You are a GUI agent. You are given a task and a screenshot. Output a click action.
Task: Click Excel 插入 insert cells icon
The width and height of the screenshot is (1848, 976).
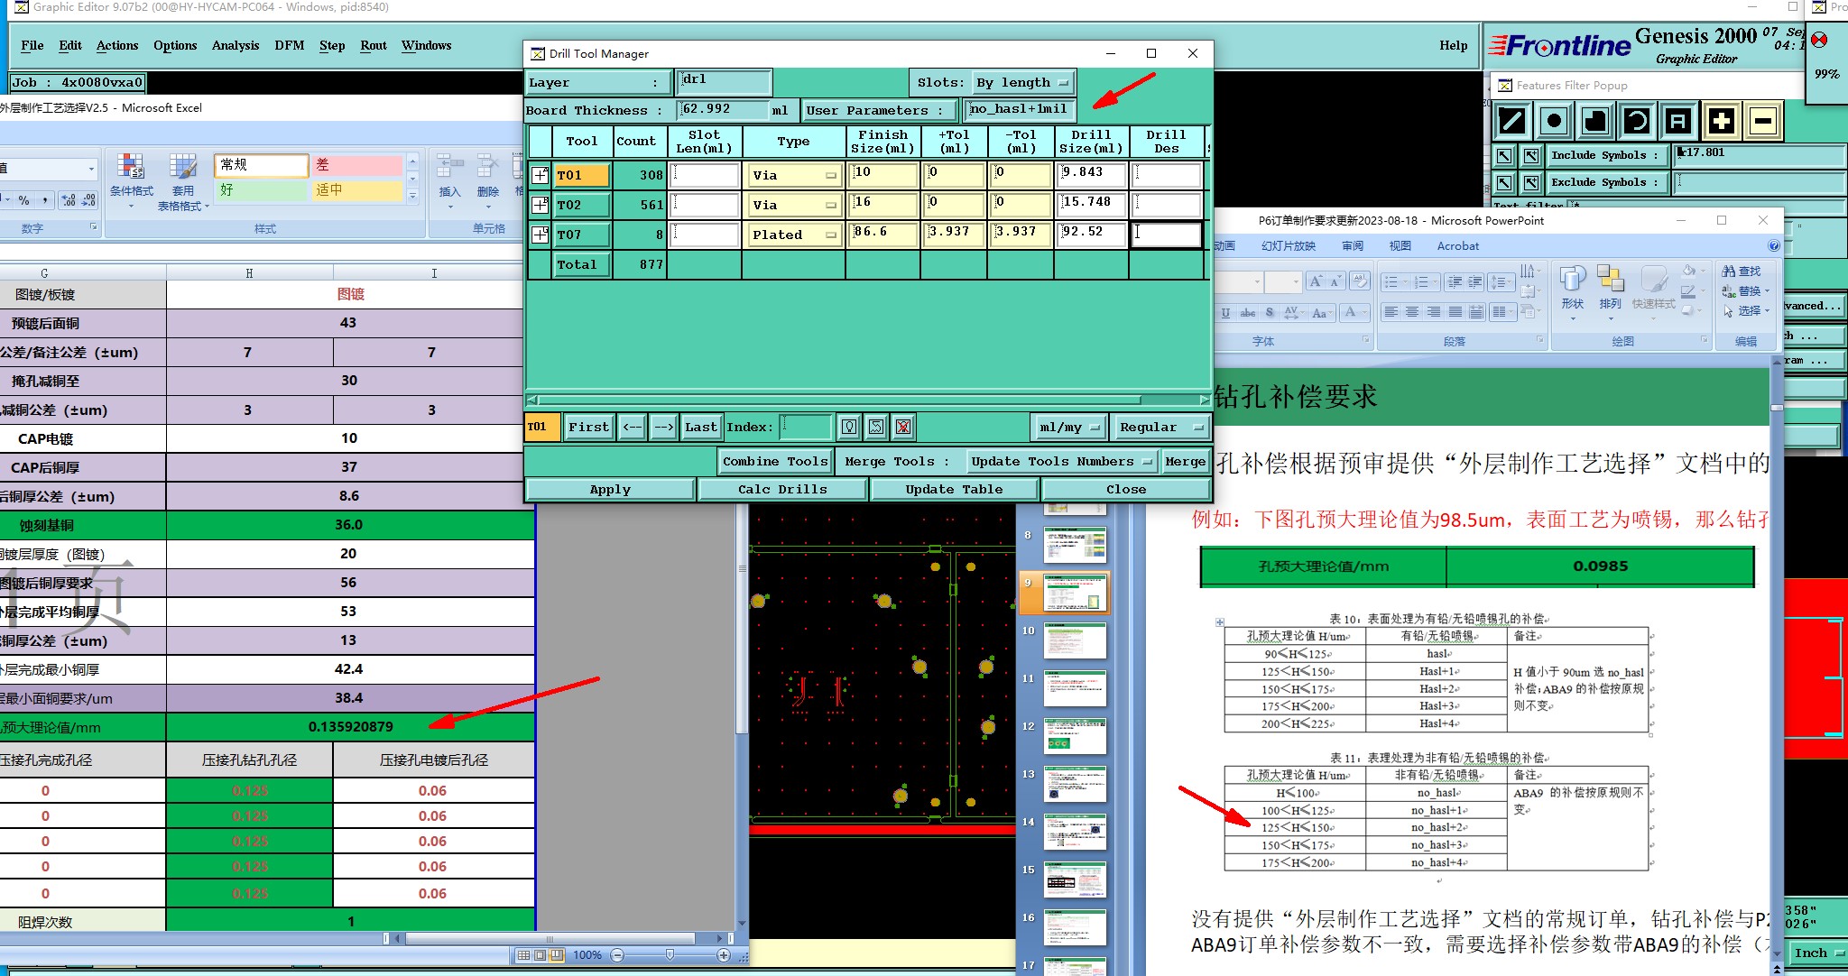pos(449,176)
